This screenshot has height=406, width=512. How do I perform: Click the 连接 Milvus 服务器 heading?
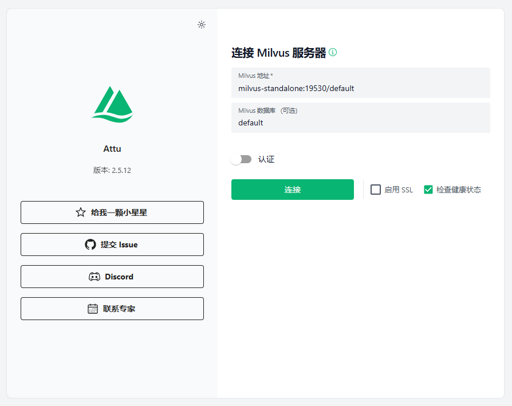click(x=278, y=53)
